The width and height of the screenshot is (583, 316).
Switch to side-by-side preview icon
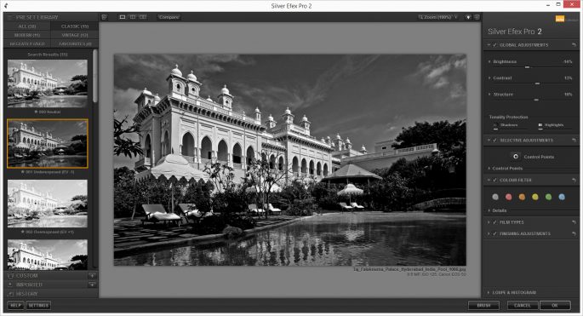point(143,17)
